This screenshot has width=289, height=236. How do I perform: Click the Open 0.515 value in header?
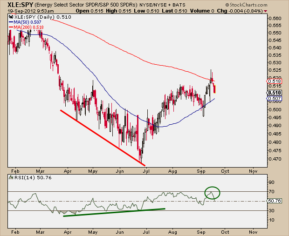(89, 11)
